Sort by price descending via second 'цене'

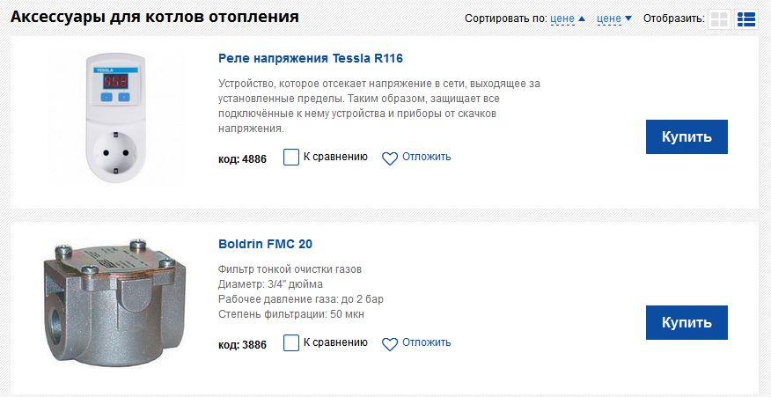point(608,18)
